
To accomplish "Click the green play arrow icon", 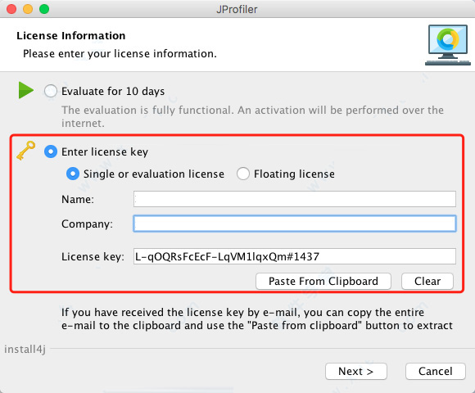I will [25, 90].
